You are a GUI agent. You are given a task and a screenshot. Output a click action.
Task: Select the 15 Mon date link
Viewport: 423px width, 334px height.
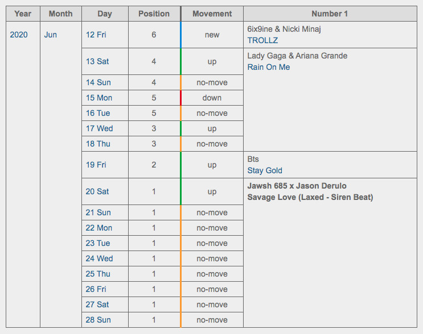(99, 98)
